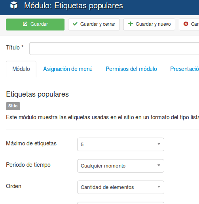Image resolution: width=199 pixels, height=204 pixels.
Task: Click arrow on Cantidad de elementos selector
Action: click(x=159, y=187)
